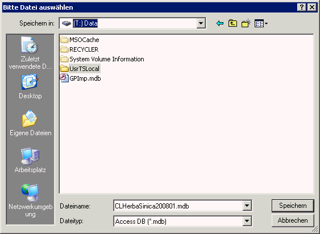
Task: Expand the Speichern in drive dropdown
Action: click(201, 23)
